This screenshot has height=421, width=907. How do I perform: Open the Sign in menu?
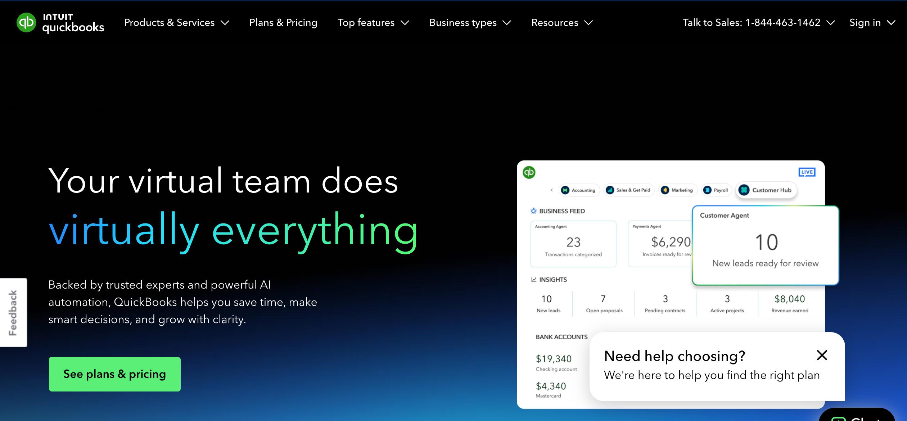pos(872,23)
